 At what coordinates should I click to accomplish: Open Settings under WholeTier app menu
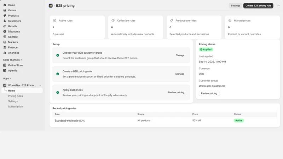13,101
